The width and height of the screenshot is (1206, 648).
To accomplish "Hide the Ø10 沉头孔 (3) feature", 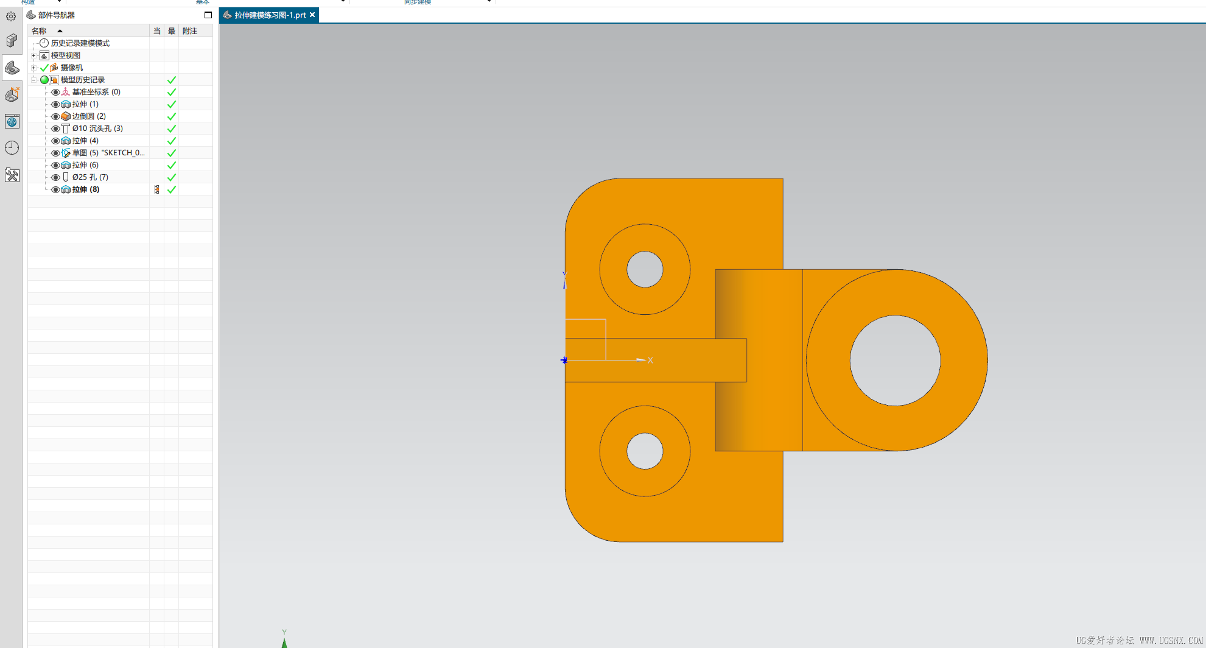I will coord(55,129).
